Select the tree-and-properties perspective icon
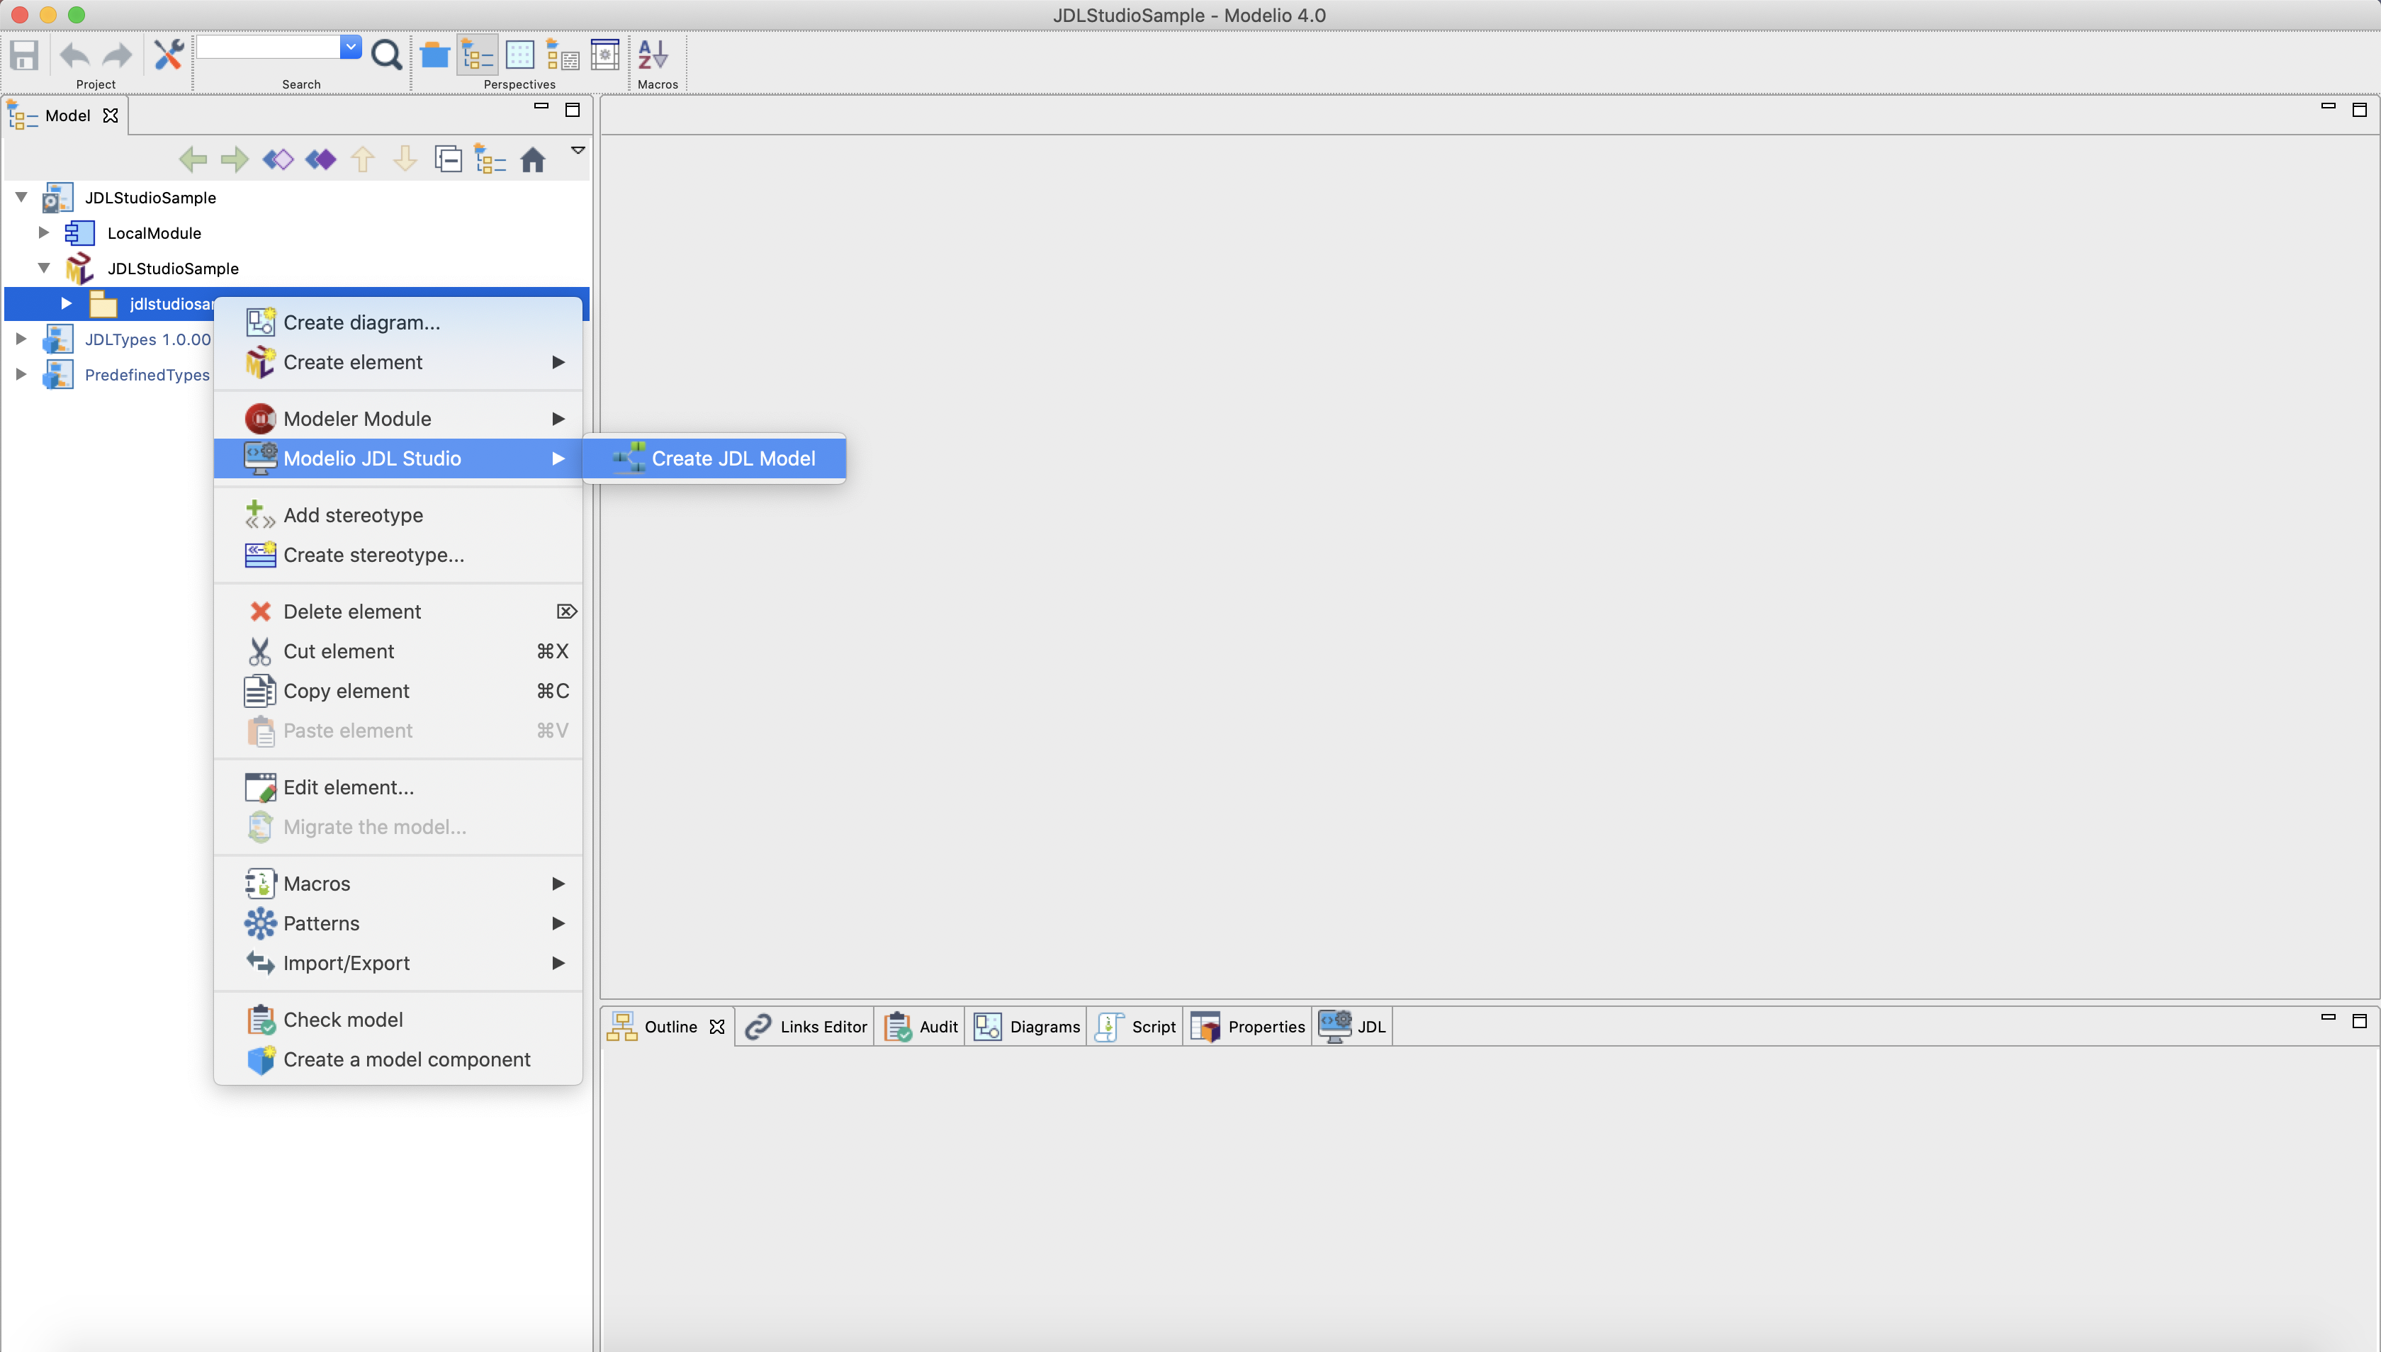 coord(562,55)
